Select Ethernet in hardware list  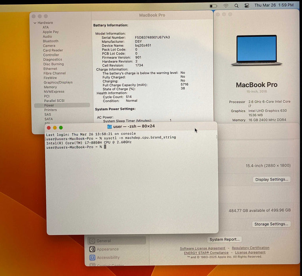point(50,69)
